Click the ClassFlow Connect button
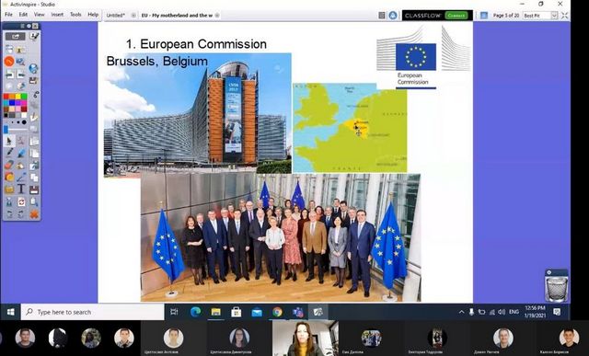The width and height of the screenshot is (589, 356). (x=456, y=16)
